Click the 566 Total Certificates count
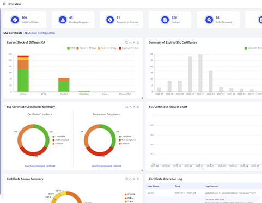The image size is (262, 203). (24, 17)
